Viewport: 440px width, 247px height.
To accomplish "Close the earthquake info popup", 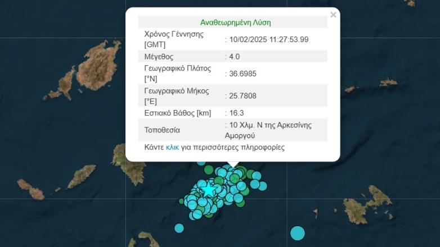I will click(x=333, y=15).
